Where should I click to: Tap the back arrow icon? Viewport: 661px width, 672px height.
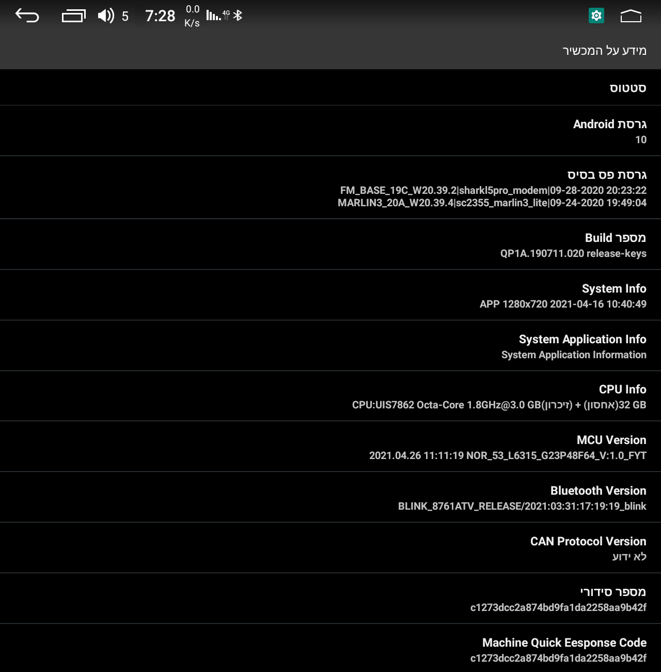27,16
